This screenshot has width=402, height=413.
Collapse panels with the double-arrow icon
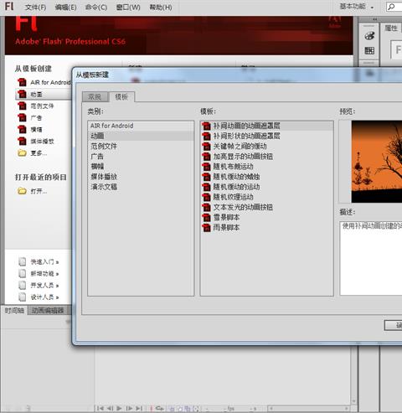point(375,19)
